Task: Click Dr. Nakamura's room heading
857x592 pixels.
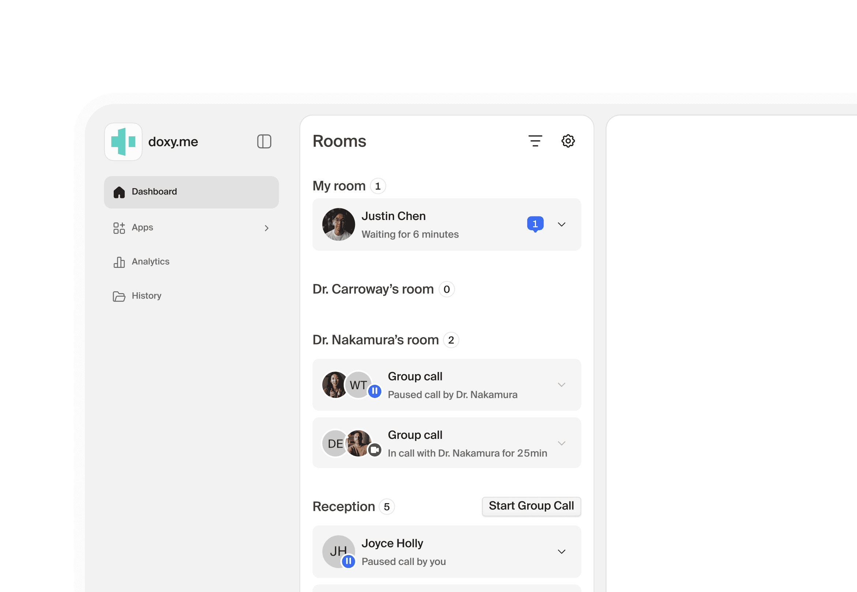Action: point(375,340)
